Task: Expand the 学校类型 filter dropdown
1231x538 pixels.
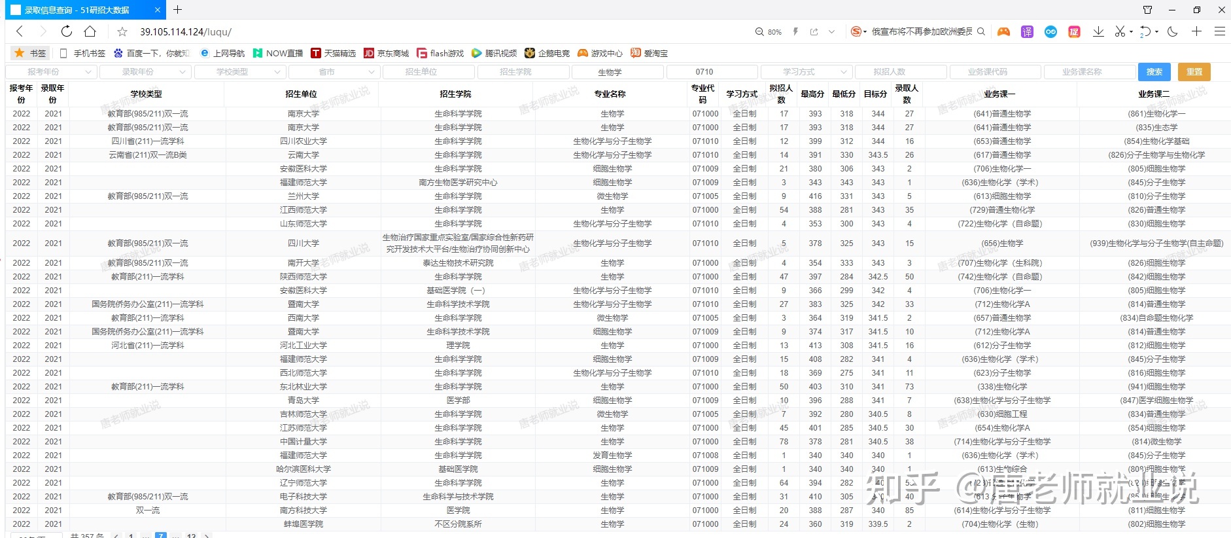Action: point(239,72)
